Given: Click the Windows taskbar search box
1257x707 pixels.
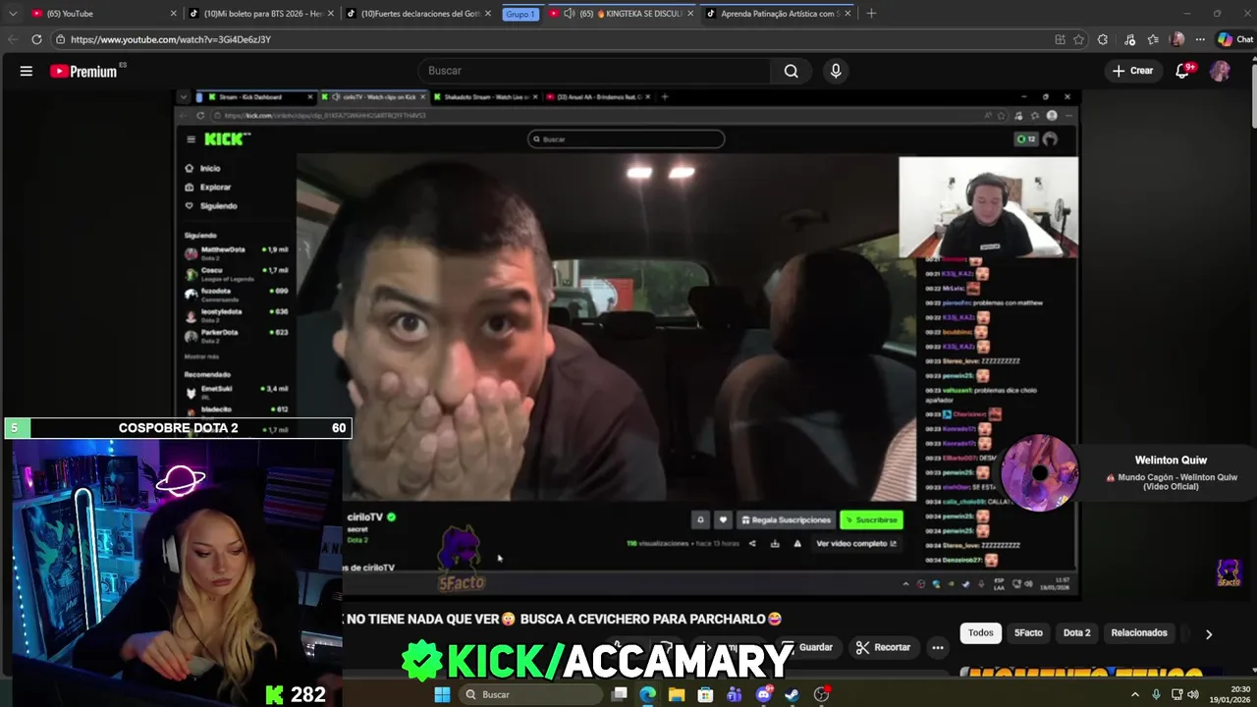Looking at the screenshot, I should (530, 694).
